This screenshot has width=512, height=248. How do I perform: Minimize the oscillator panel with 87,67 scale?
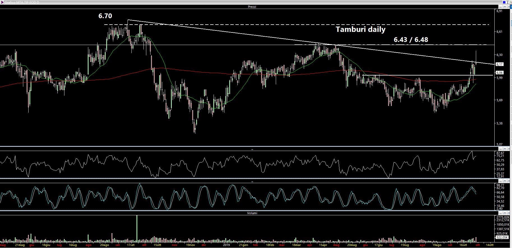coord(500,149)
